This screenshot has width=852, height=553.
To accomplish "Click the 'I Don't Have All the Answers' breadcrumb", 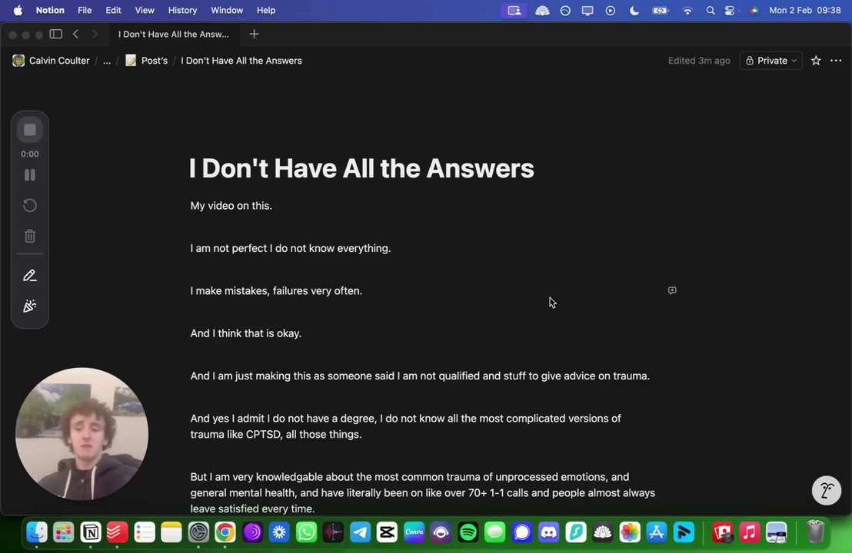I will 241,60.
